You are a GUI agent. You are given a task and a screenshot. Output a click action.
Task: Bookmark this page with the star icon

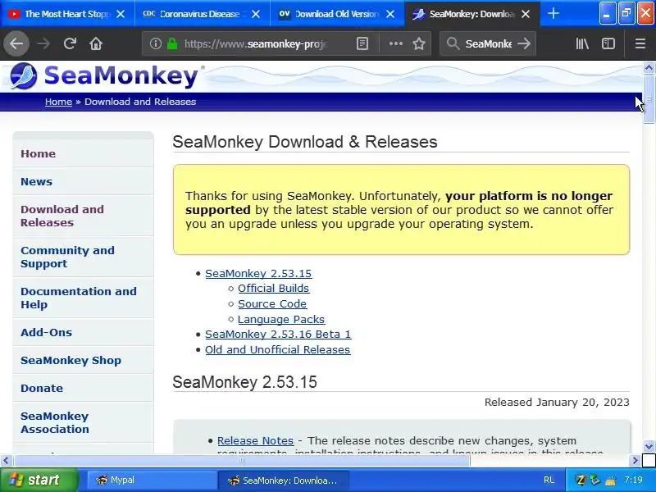pos(419,43)
